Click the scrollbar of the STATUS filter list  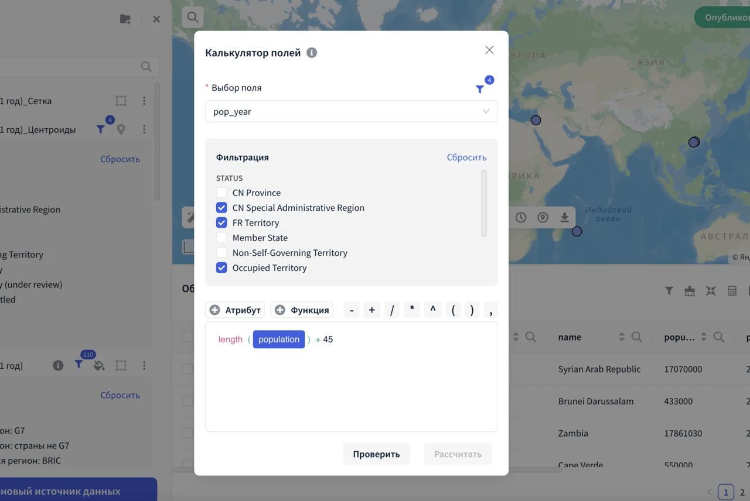click(x=484, y=203)
